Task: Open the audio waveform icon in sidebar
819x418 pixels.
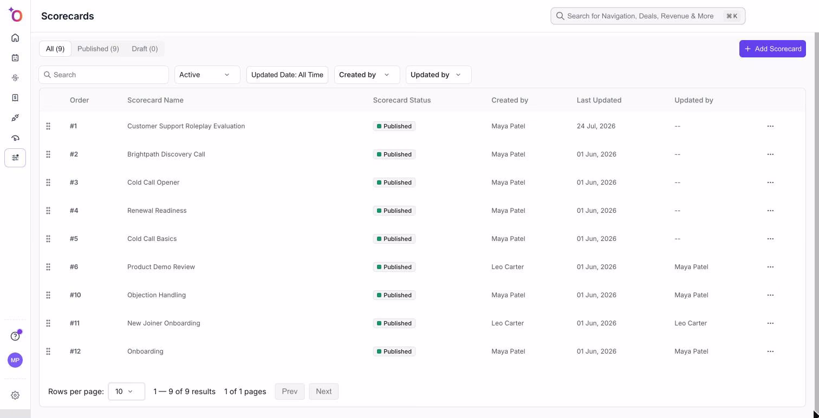Action: pos(15,78)
